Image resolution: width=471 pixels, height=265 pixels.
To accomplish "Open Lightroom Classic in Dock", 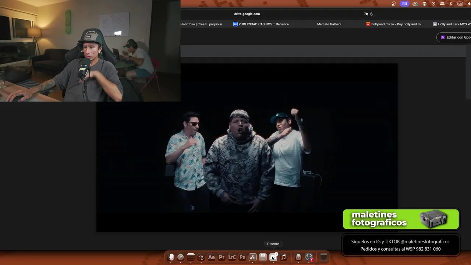I will pyautogui.click(x=232, y=257).
